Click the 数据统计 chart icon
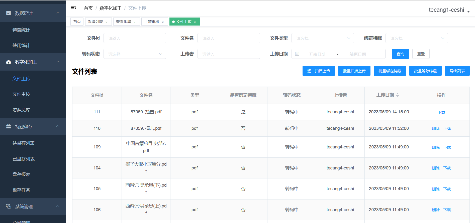The height and width of the screenshot is (223, 475). click(9, 13)
